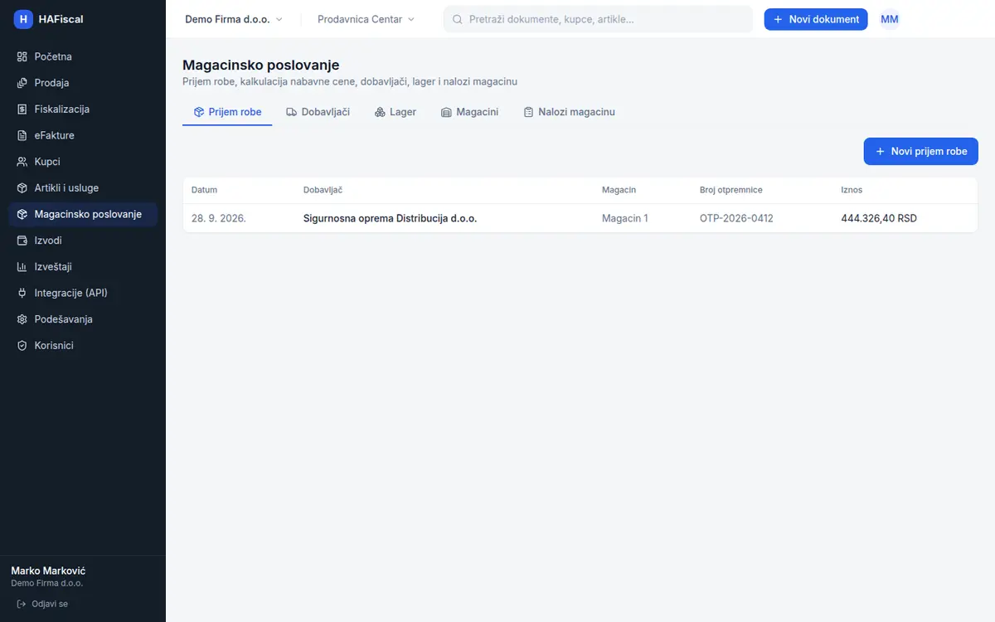Open the Lager tab

[x=396, y=112]
